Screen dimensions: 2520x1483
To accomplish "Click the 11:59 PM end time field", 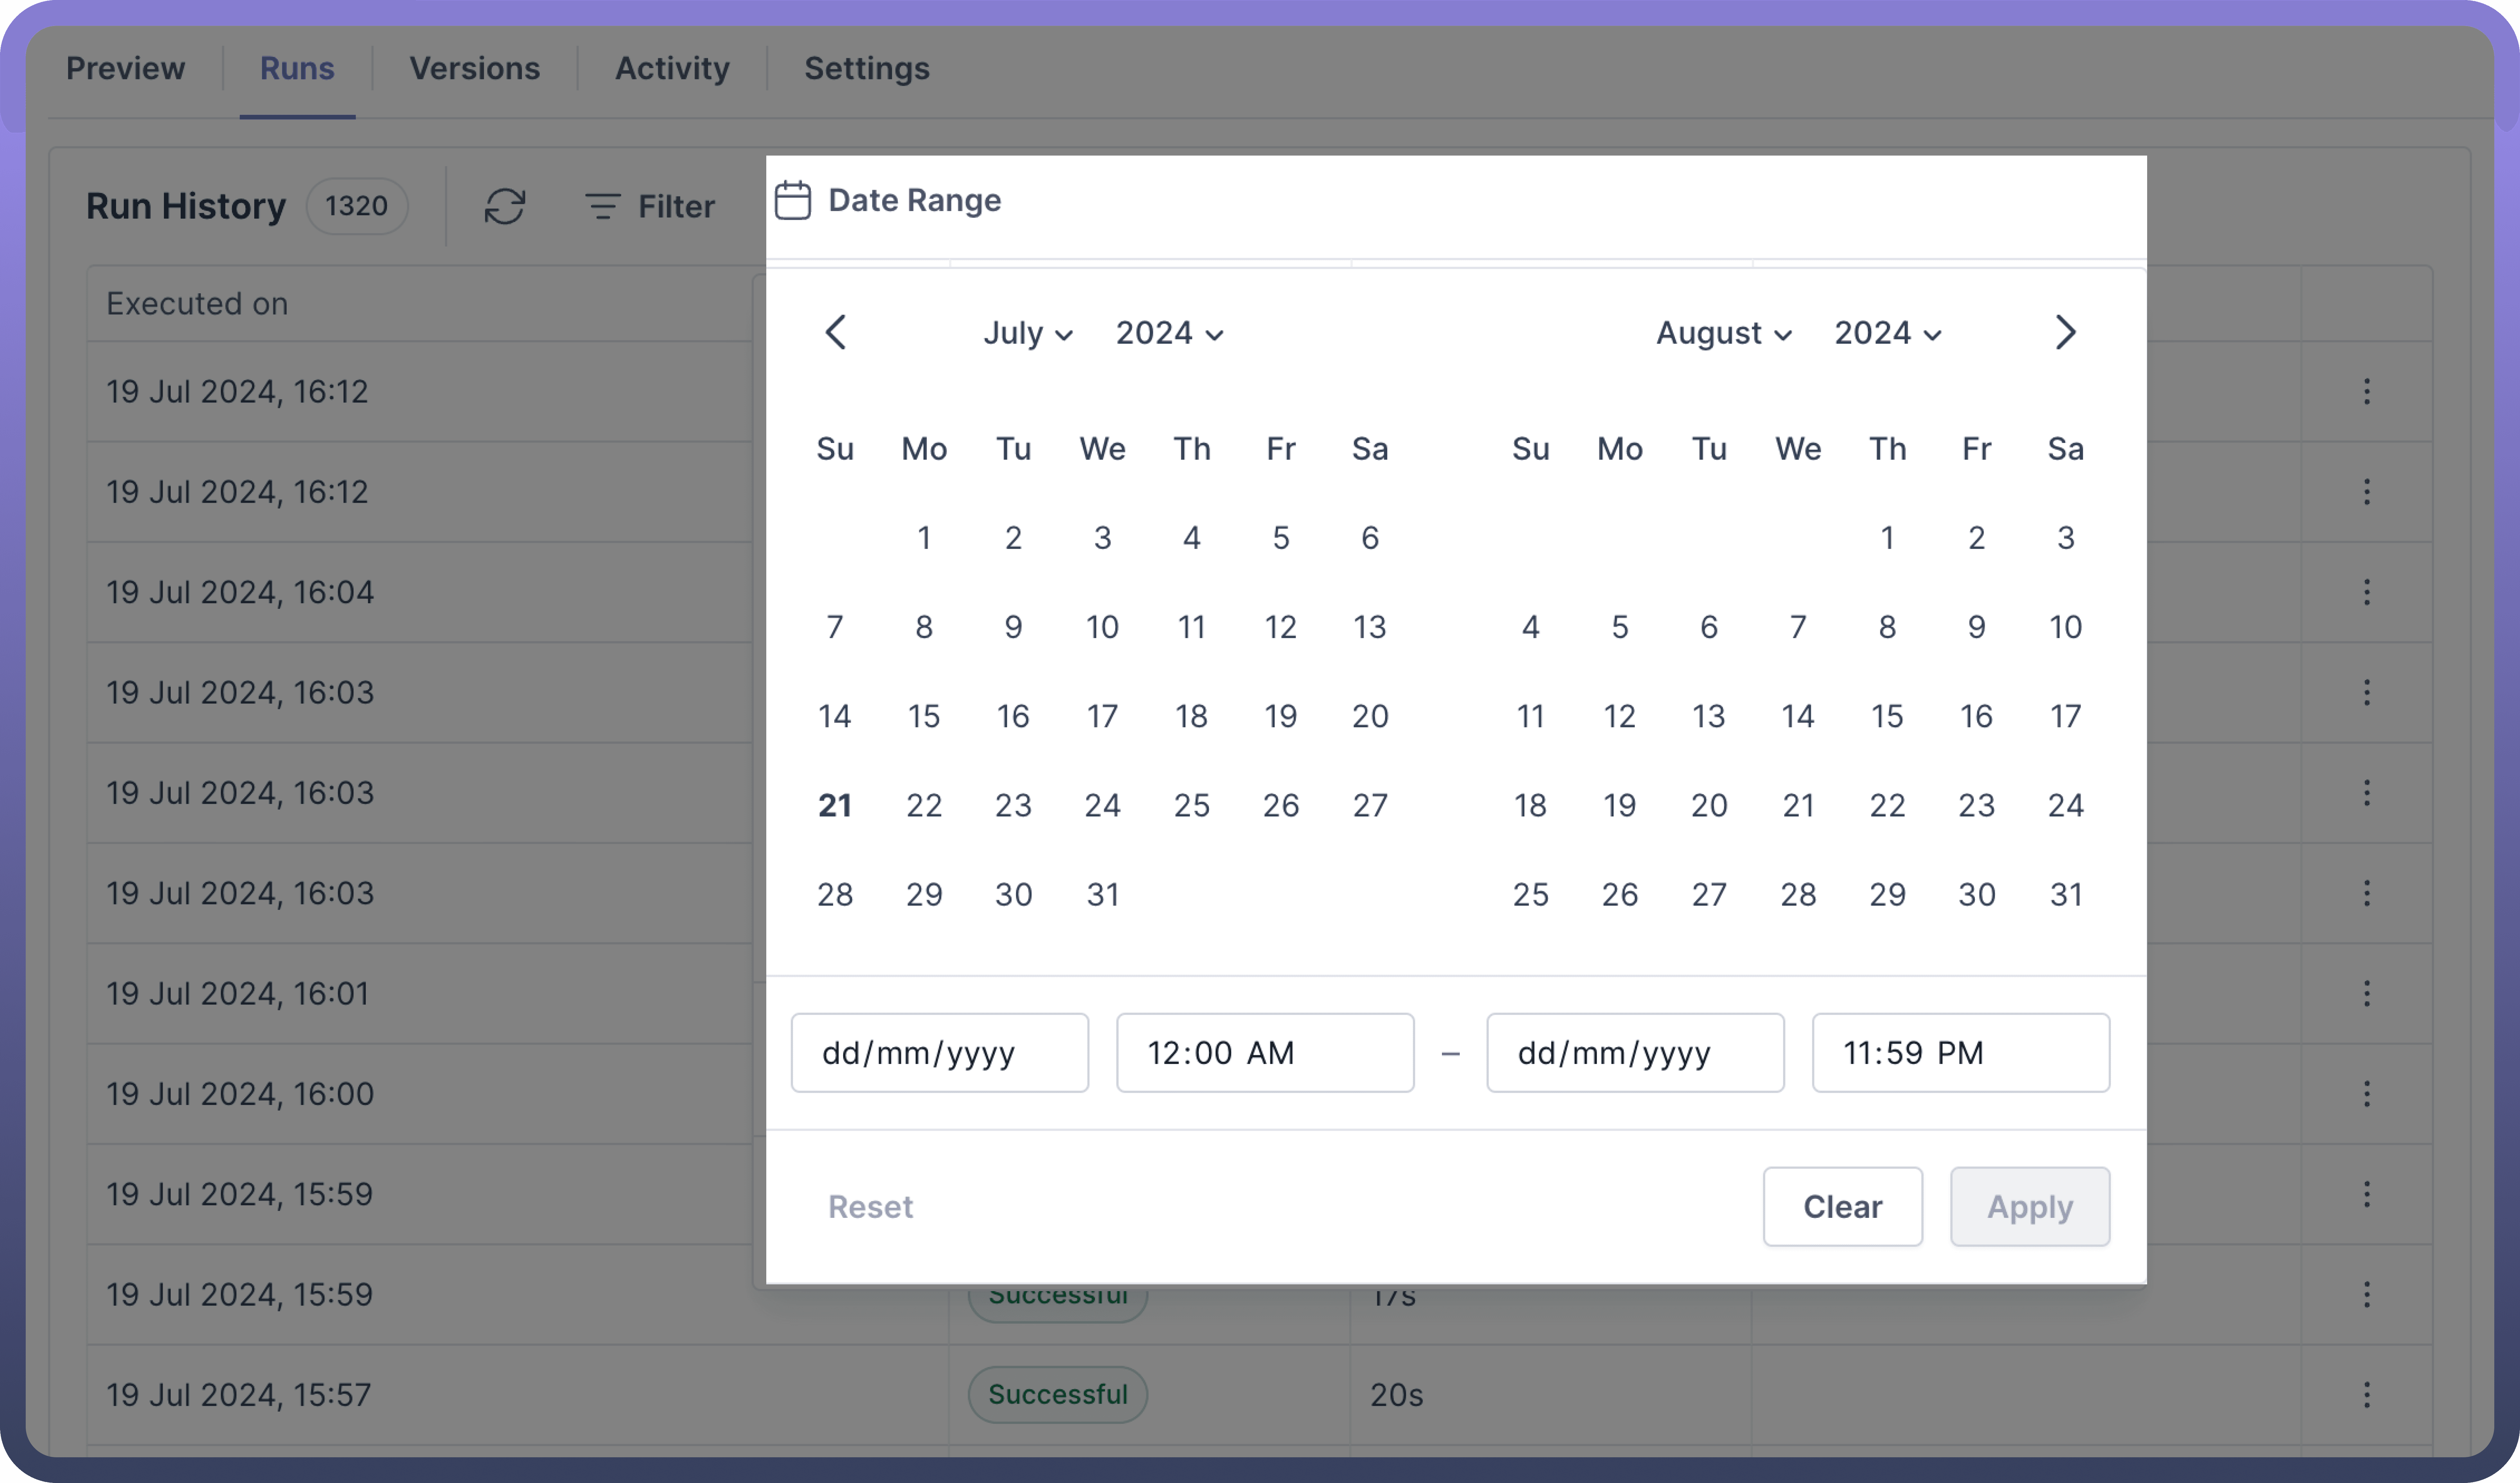I will pos(1960,1052).
